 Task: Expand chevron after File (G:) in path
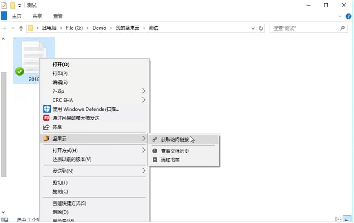[88, 28]
